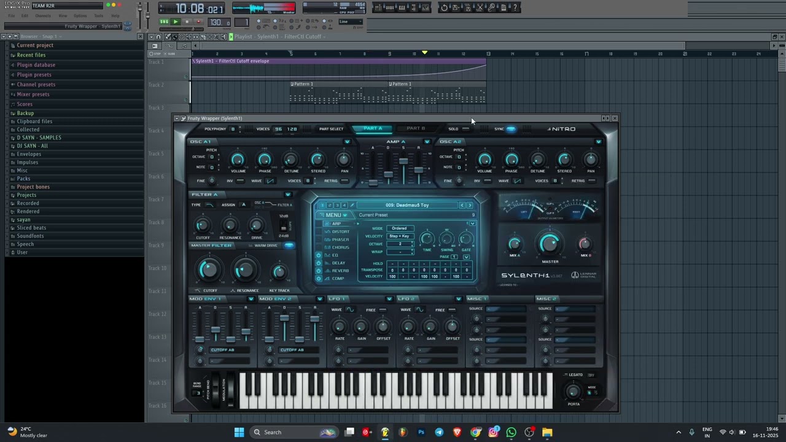Toggle the SNG song mode switch
This screenshot has width=786, height=442.
pos(164,21)
